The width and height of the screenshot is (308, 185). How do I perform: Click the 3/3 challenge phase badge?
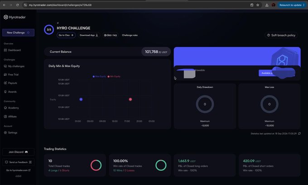click(x=49, y=30)
